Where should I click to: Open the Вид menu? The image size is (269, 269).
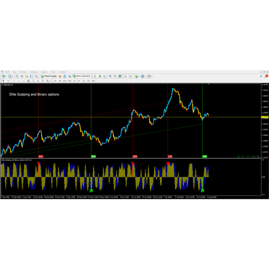tap(15, 72)
